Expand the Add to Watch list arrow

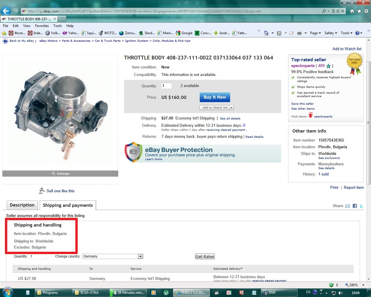coord(232,108)
